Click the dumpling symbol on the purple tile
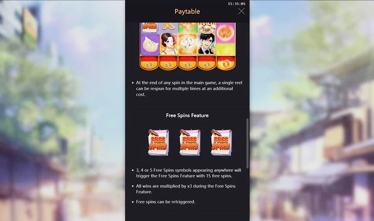Screen dimensions: 374x221 pos(150,44)
